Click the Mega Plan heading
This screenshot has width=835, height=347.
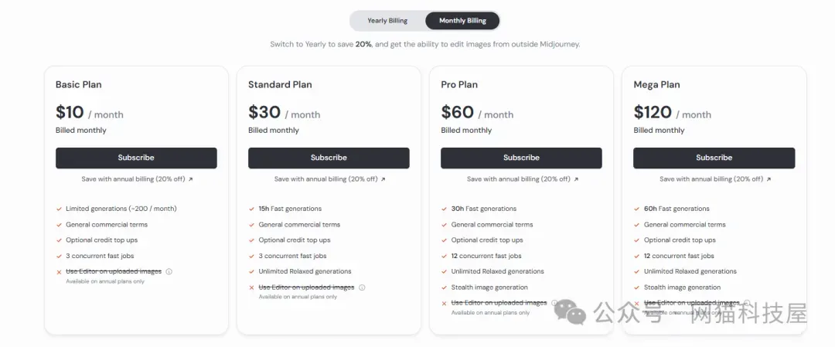tap(656, 84)
